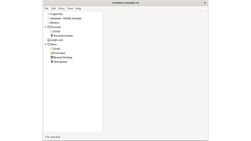Click the Database MySQL example icon
This screenshot has width=251, height=141.
coord(49,18)
